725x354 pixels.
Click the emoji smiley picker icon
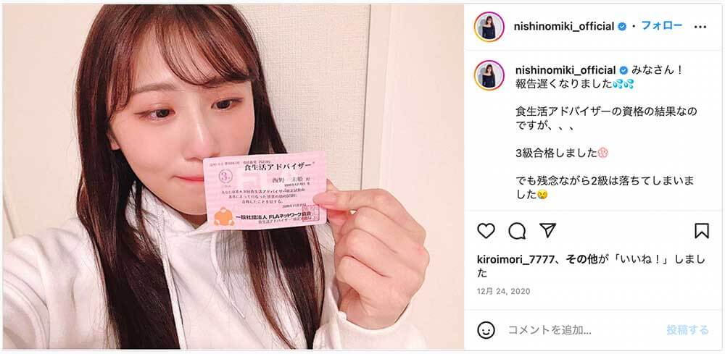tap(486, 330)
